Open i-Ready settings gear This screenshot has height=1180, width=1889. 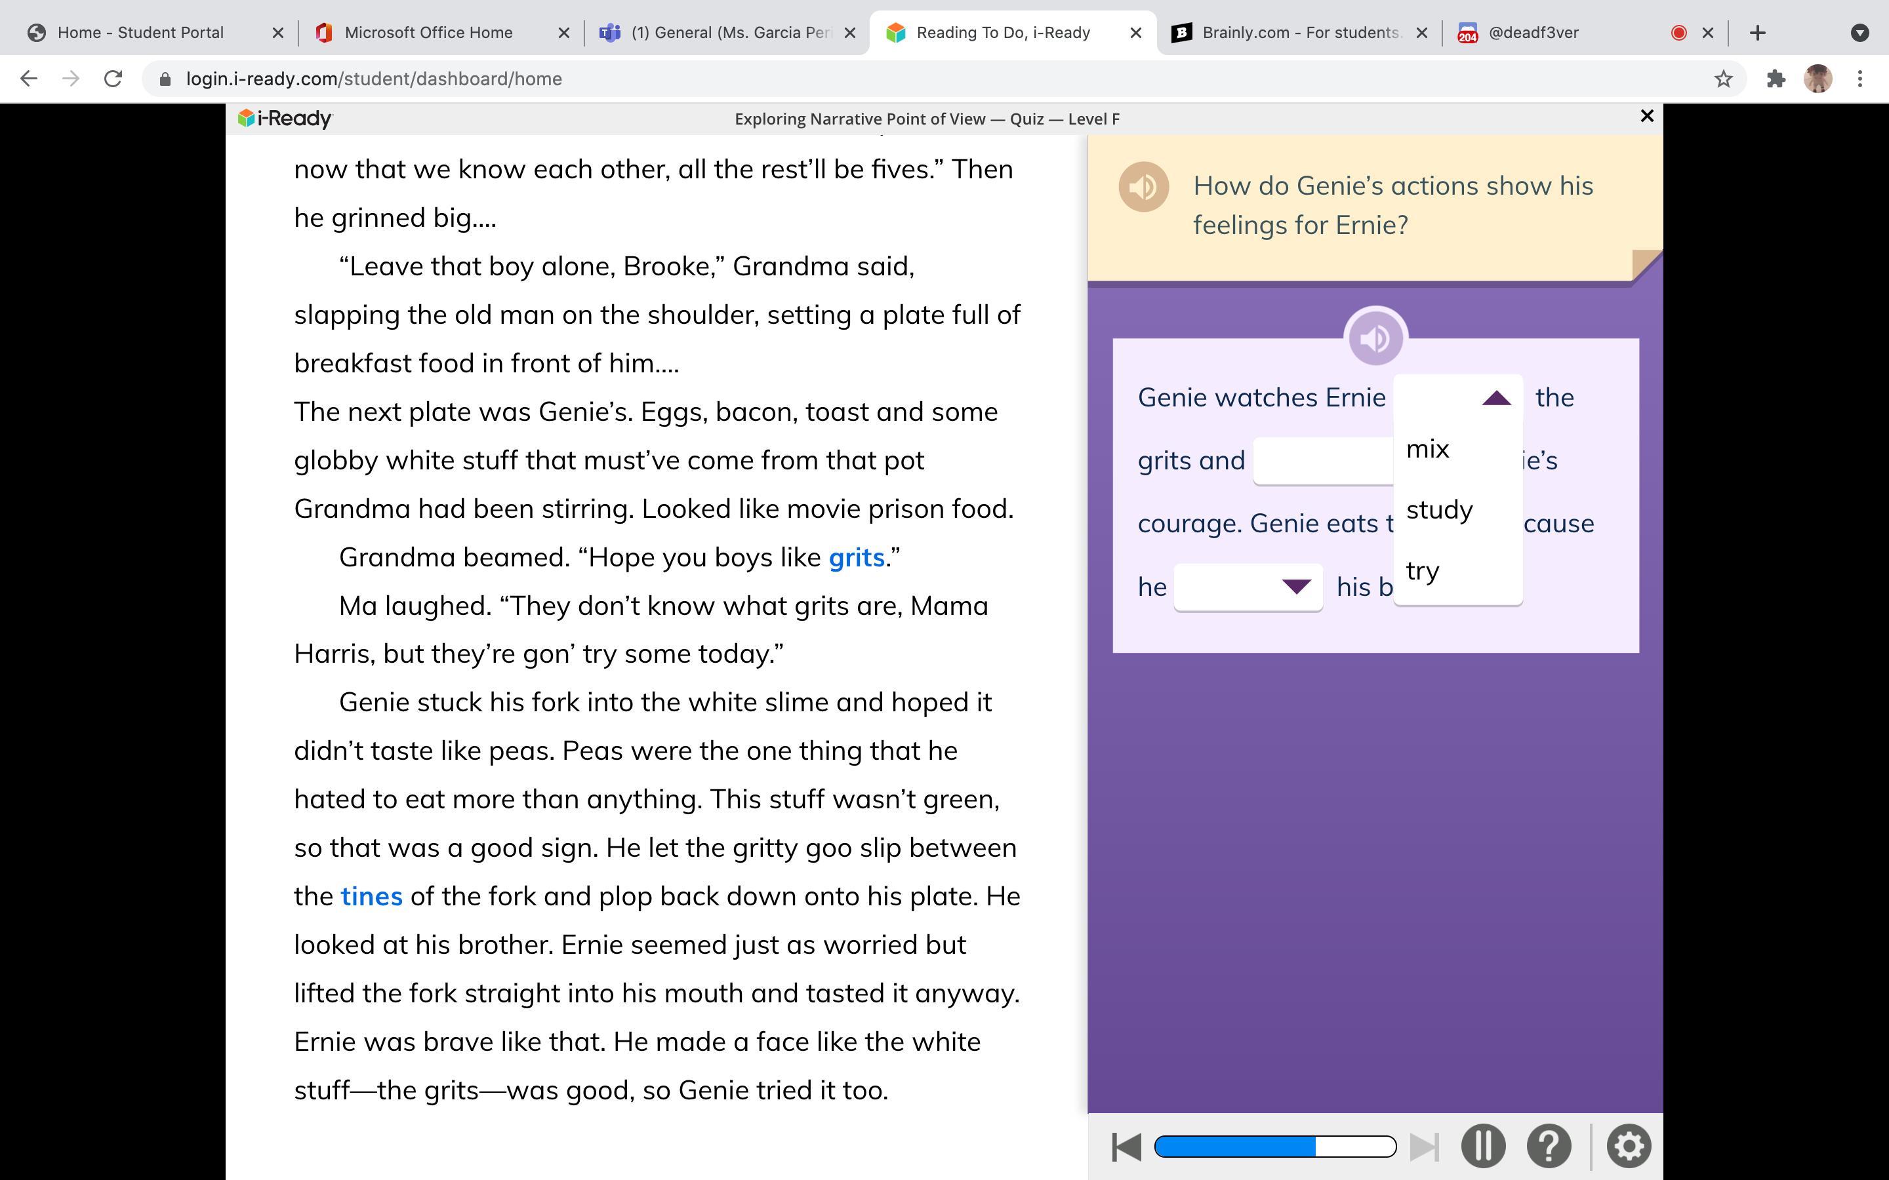1629,1146
